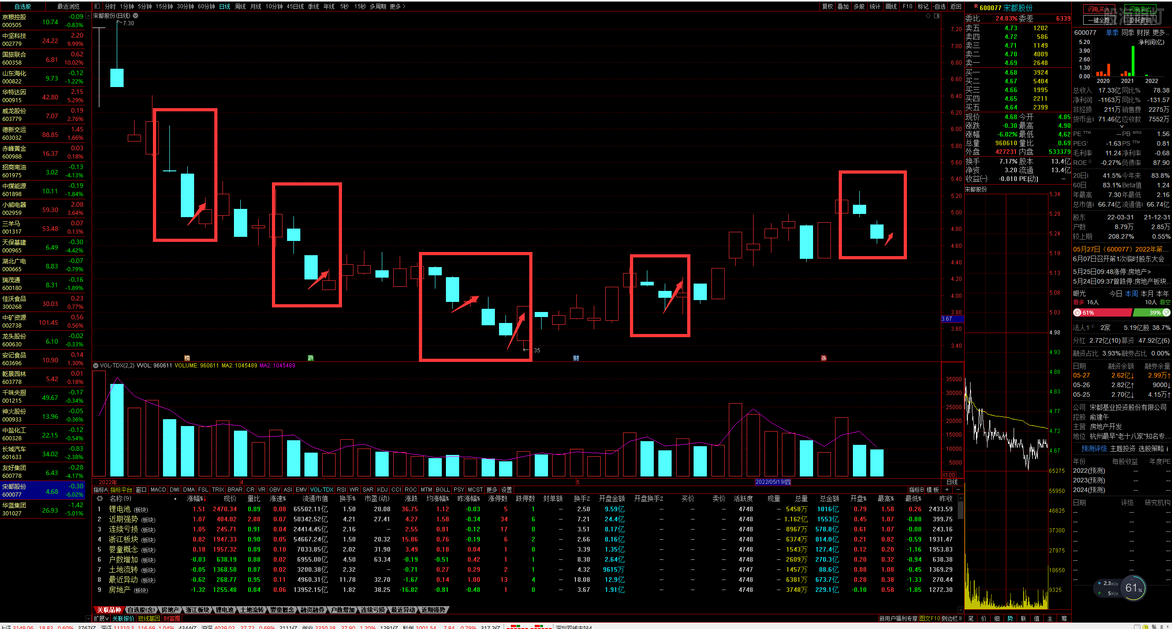The image size is (1172, 629).
Task: Click the green 看空 vote icon on sentiment bar
Action: point(1167,312)
